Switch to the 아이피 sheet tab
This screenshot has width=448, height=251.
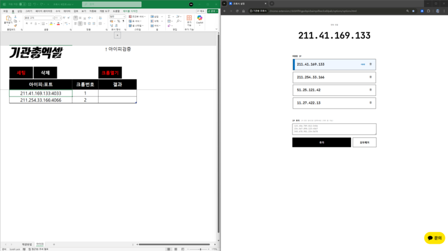pyautogui.click(x=39, y=244)
